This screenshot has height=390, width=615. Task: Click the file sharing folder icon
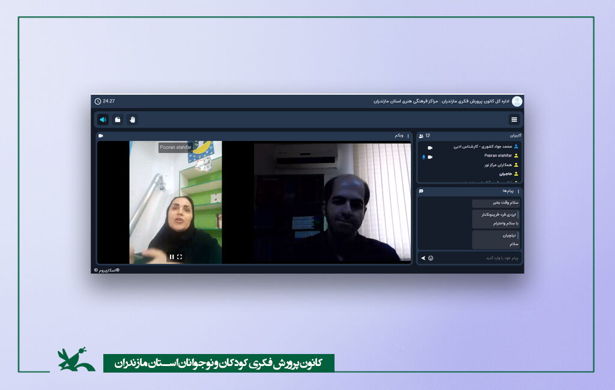click(118, 119)
